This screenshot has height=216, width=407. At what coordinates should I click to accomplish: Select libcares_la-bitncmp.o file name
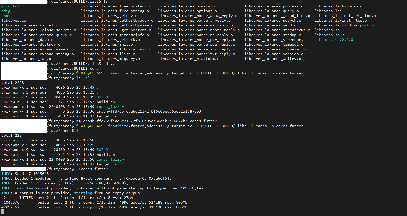(338, 6)
